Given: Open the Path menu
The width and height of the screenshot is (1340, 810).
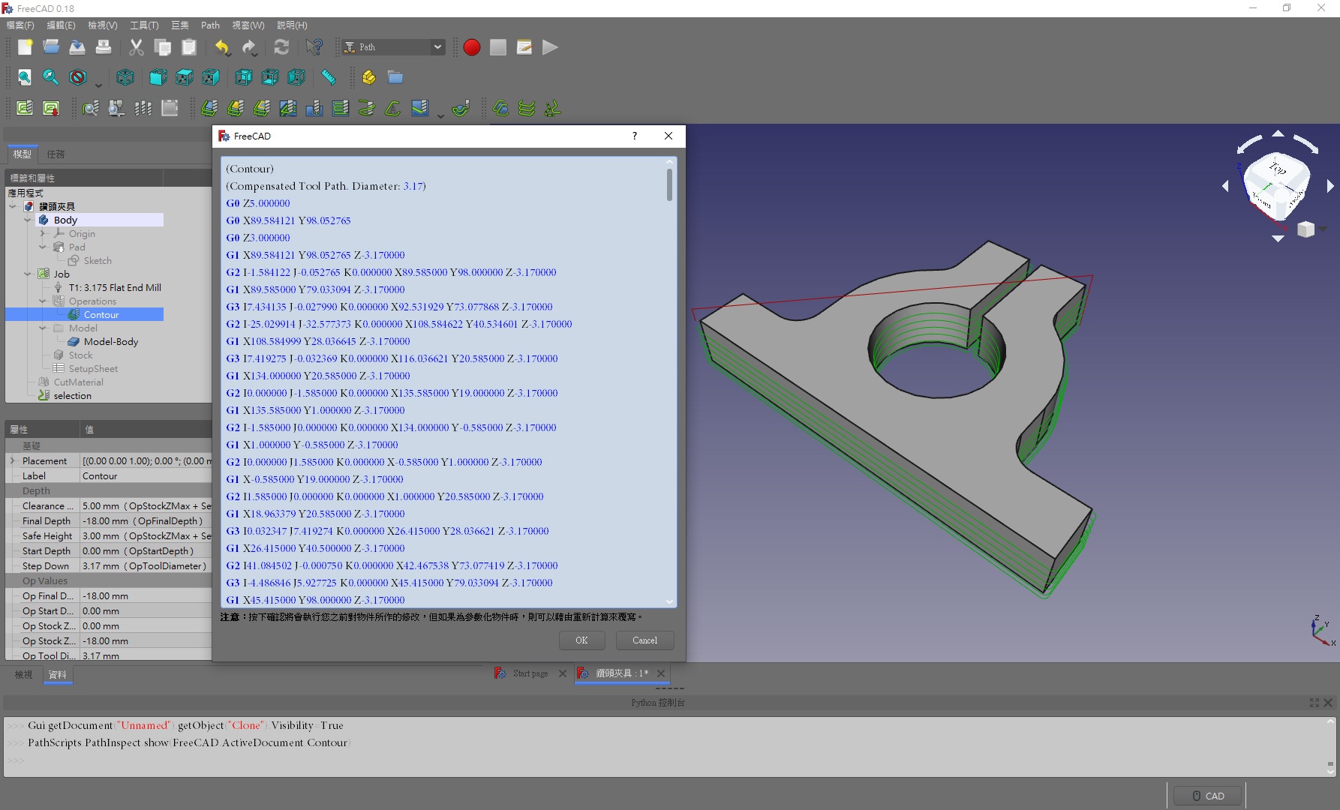Looking at the screenshot, I should coord(210,25).
